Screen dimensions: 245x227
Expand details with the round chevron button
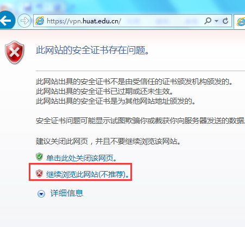[41, 194]
